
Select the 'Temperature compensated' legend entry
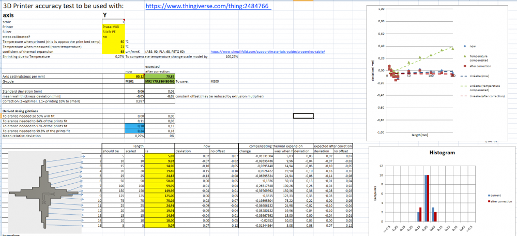click(481, 58)
